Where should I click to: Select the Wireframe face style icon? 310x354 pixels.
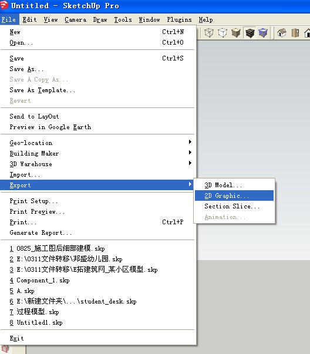click(x=209, y=33)
